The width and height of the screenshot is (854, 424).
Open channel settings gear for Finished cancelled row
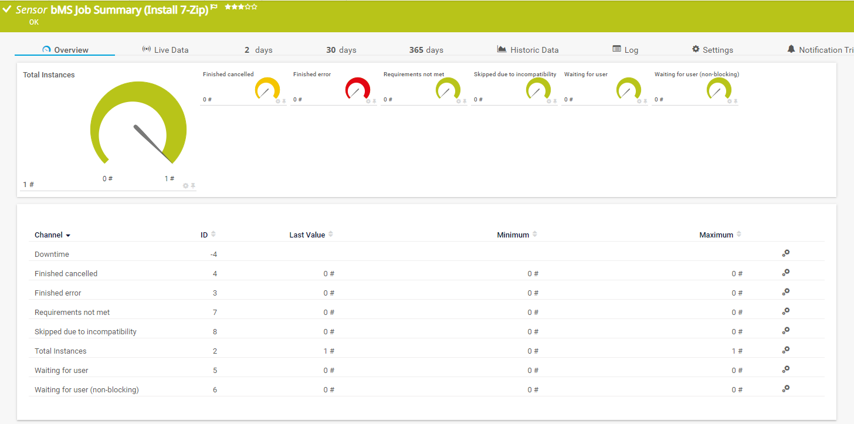785,273
